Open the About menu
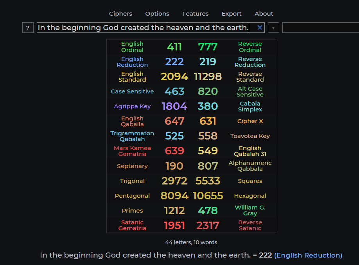This screenshot has height=265, width=359. (x=264, y=14)
